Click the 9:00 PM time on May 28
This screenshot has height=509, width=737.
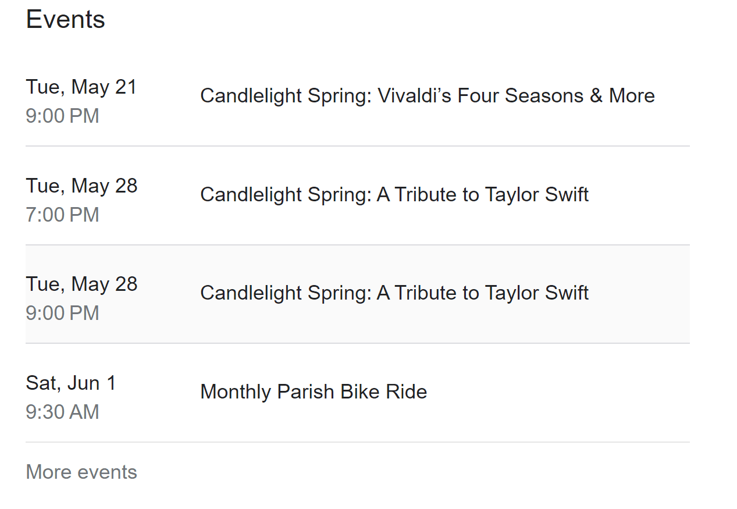coord(62,313)
